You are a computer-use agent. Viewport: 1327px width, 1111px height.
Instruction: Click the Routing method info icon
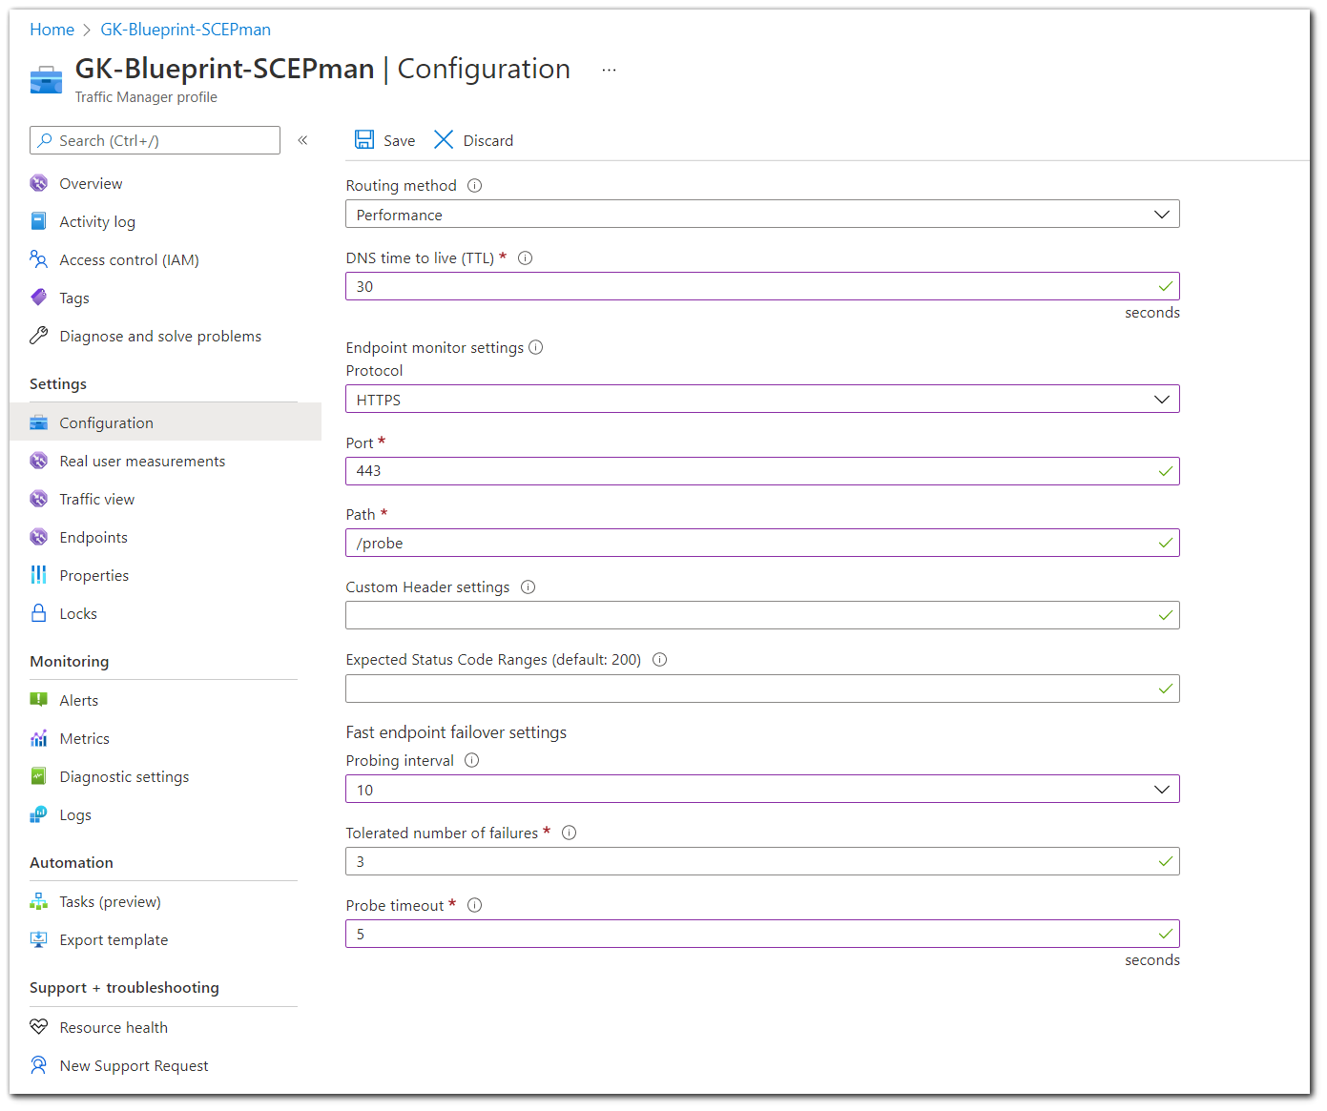474,186
